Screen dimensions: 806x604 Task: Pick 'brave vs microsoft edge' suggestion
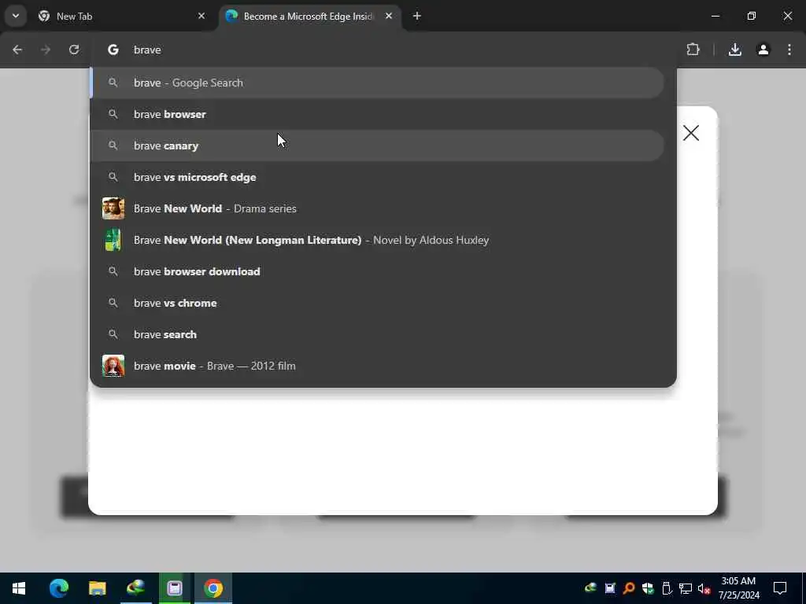(x=377, y=177)
